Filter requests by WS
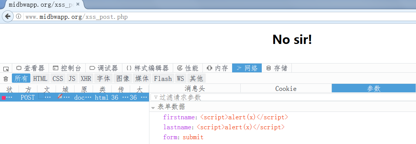 (x=181, y=79)
